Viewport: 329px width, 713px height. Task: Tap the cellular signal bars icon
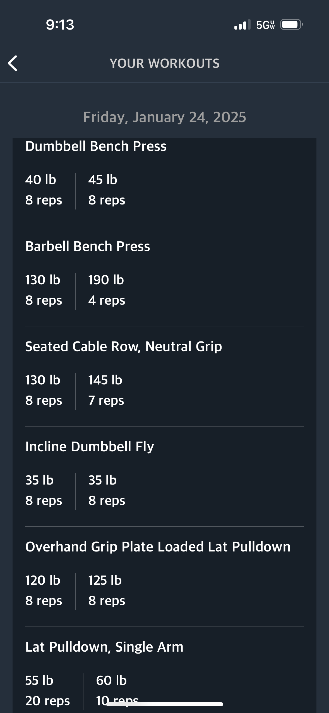click(242, 25)
